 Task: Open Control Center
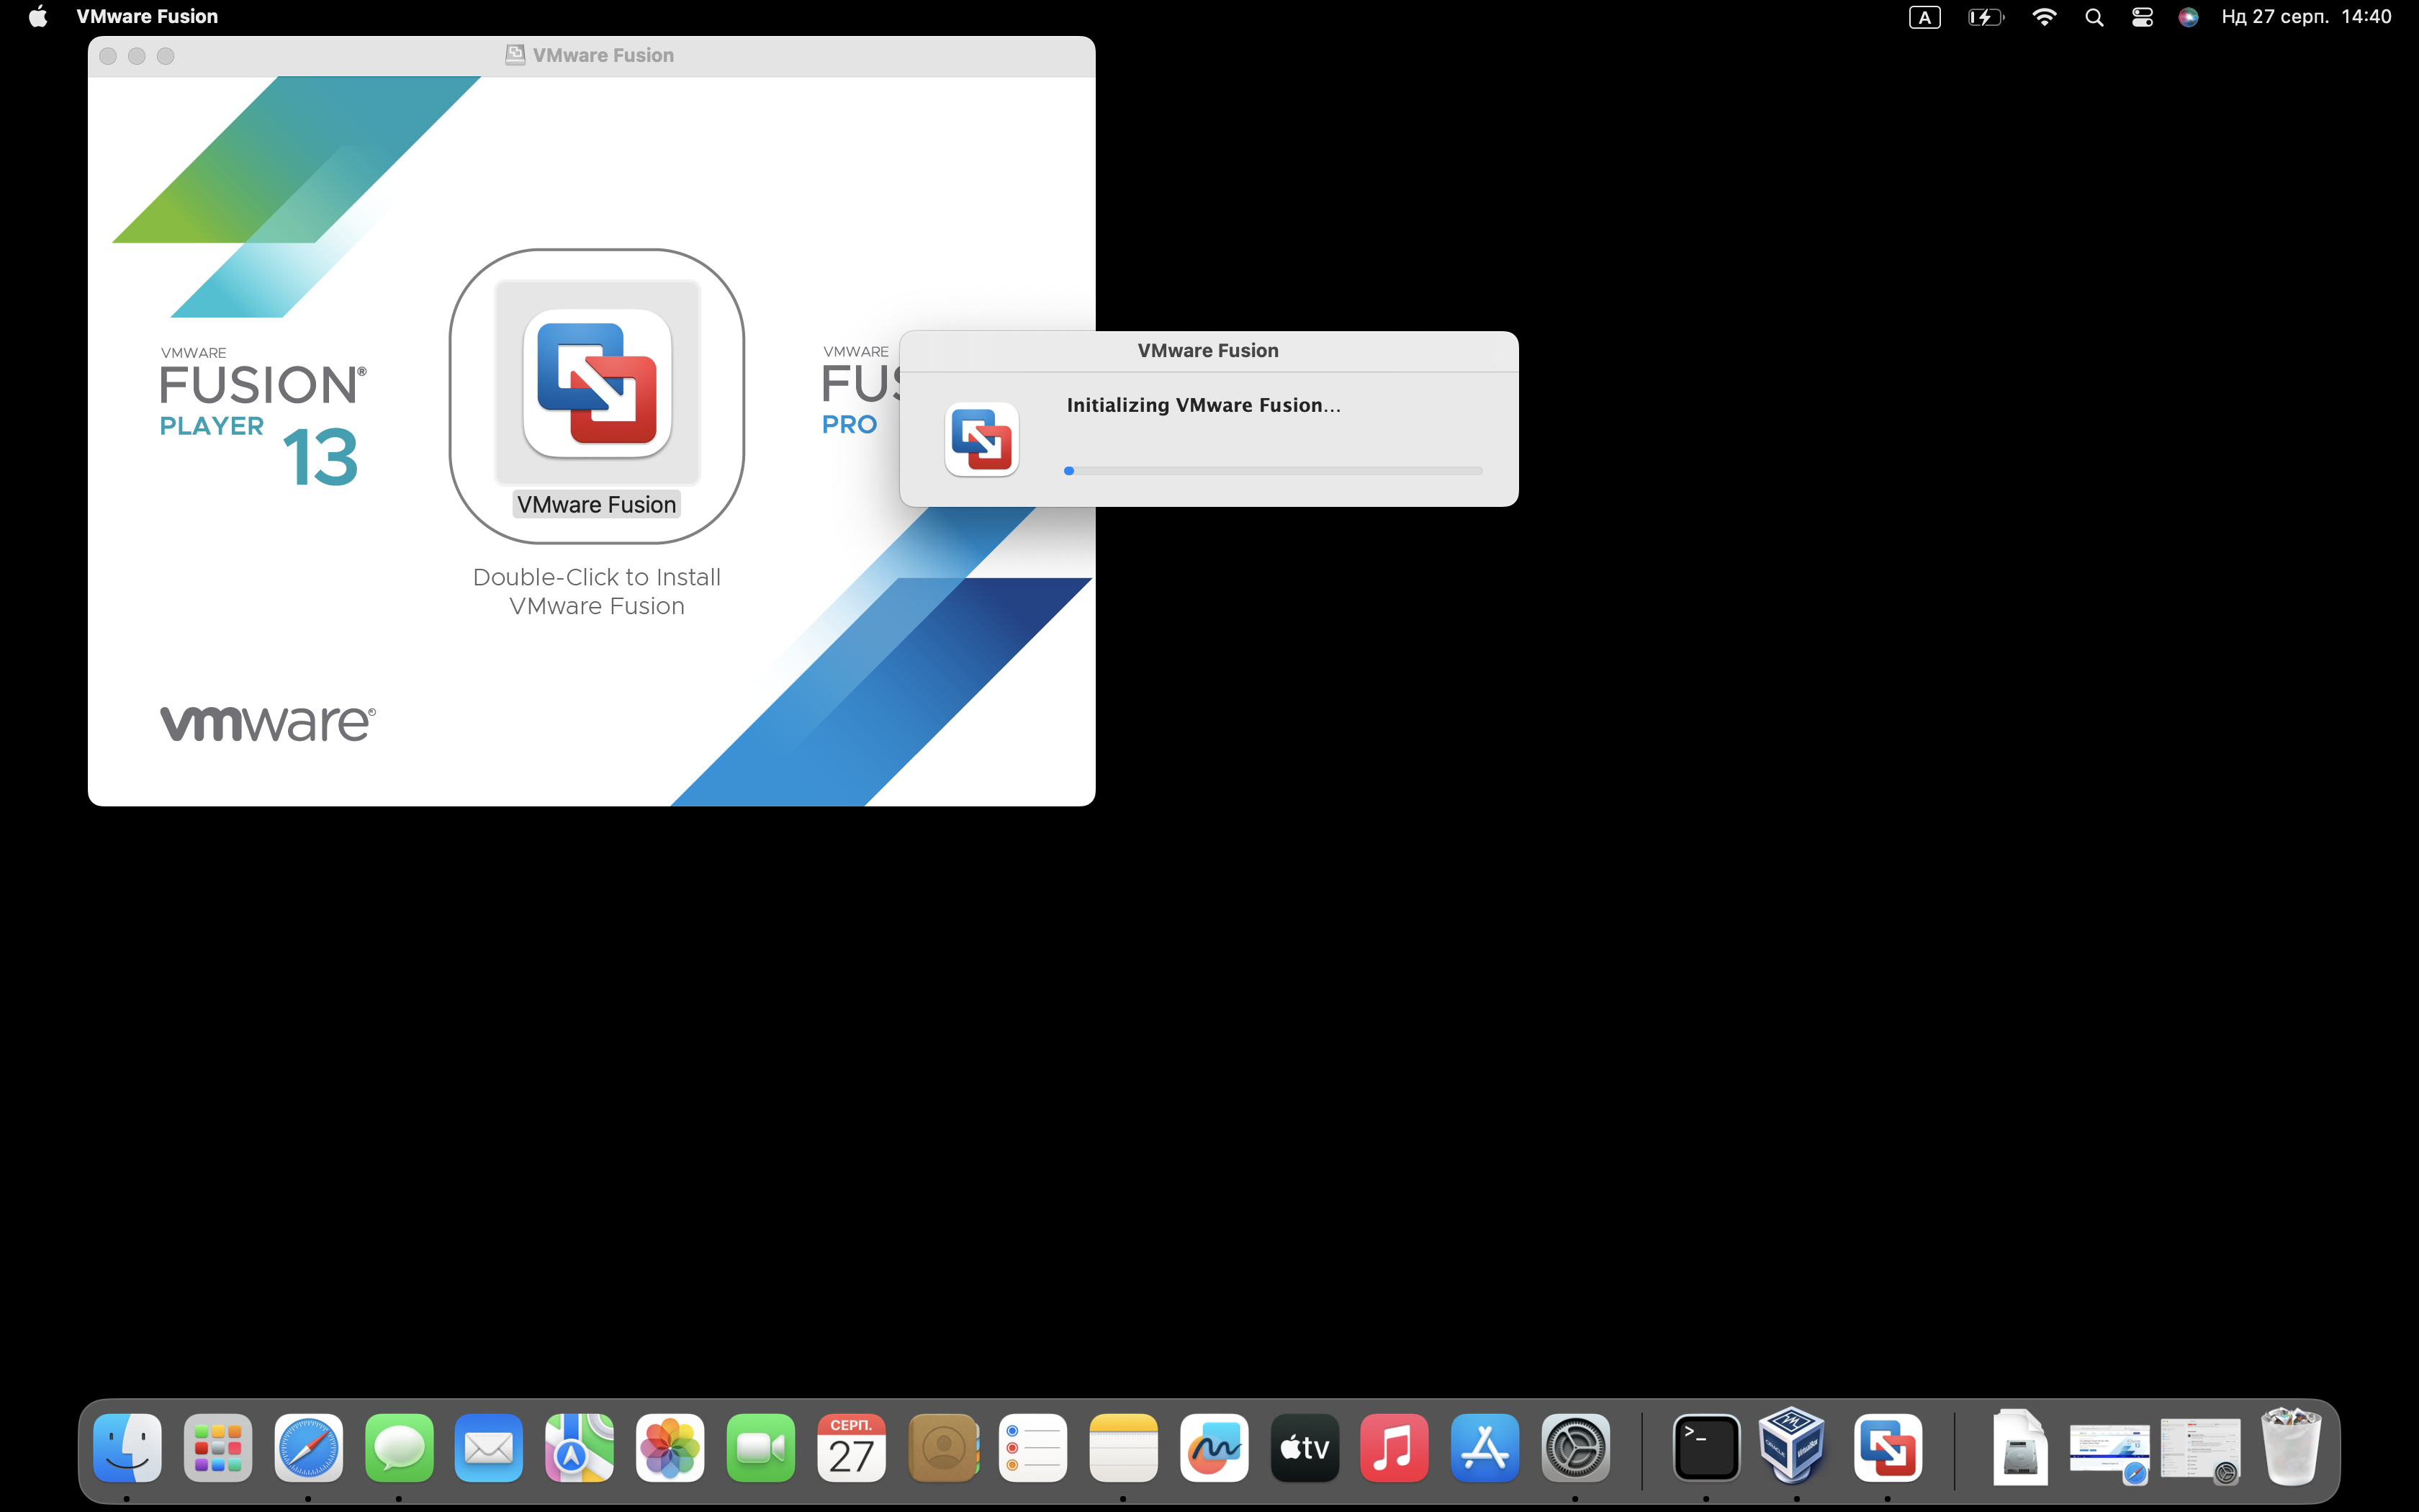2142,17
